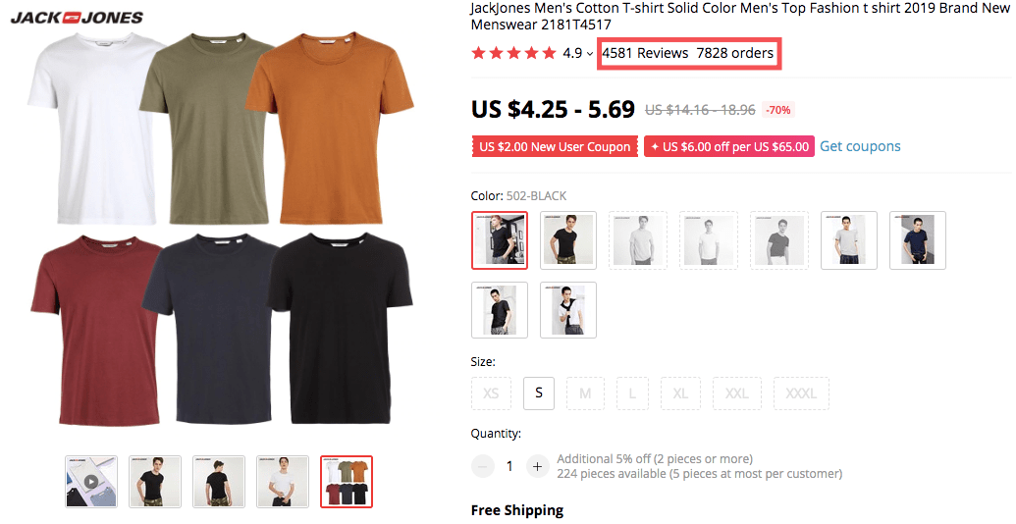The height and width of the screenshot is (524, 1016).
Task: Select size S
Action: click(x=539, y=393)
